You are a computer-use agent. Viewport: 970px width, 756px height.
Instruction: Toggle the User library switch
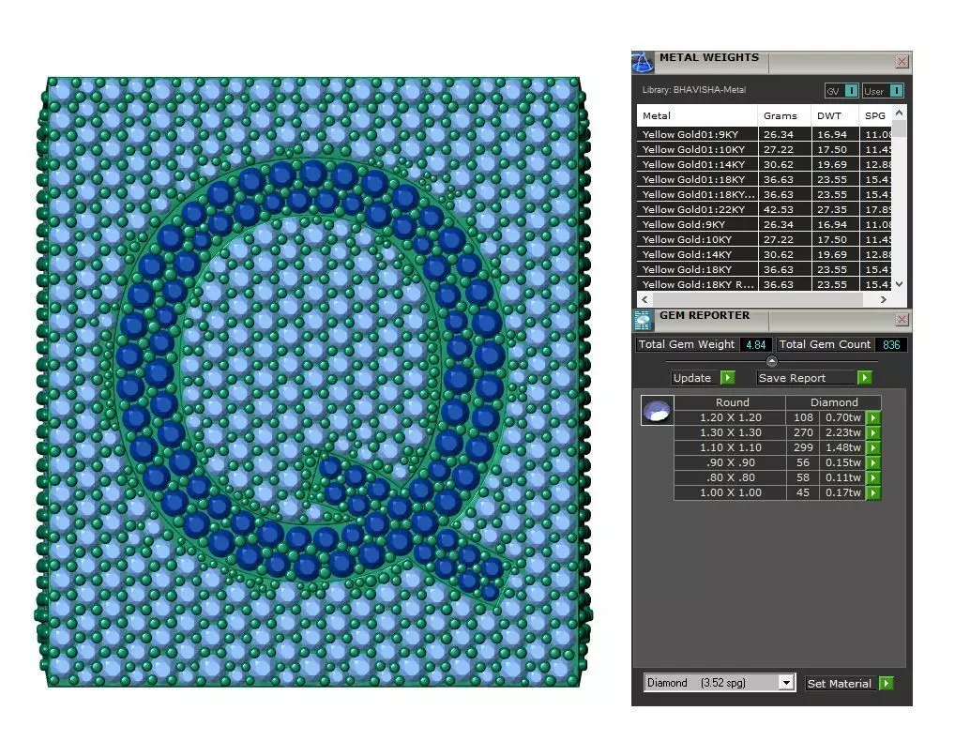point(896,91)
